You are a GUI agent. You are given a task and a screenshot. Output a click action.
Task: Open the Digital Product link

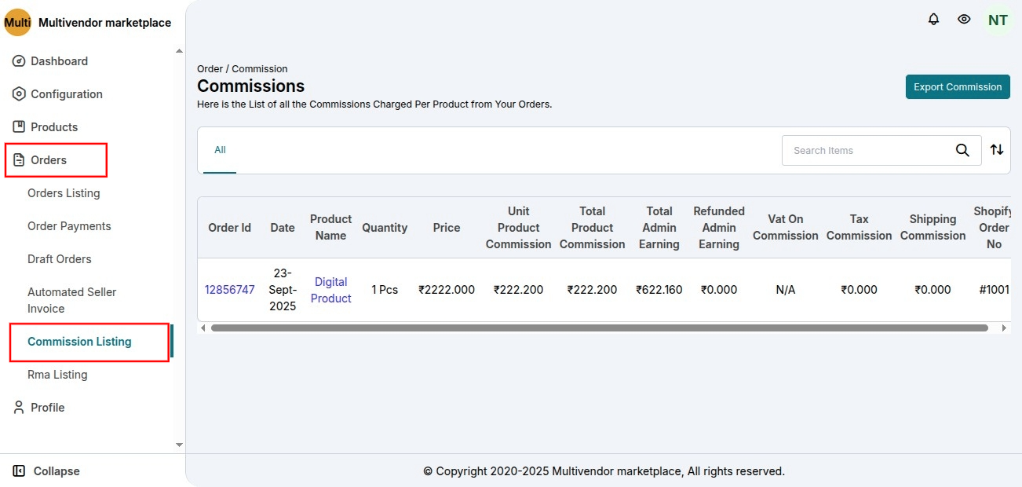coord(330,290)
